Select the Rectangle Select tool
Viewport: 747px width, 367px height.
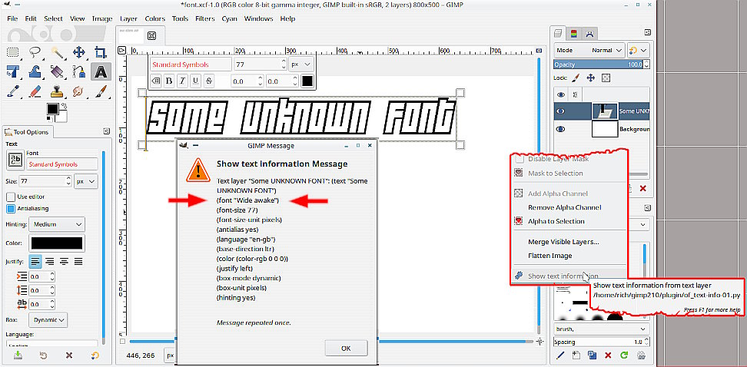tap(12, 52)
